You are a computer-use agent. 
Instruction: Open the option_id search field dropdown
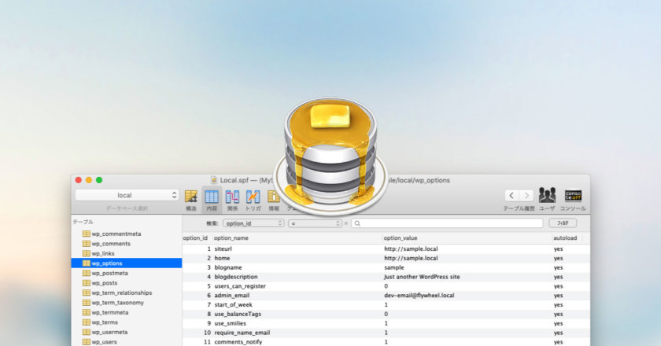tap(253, 223)
